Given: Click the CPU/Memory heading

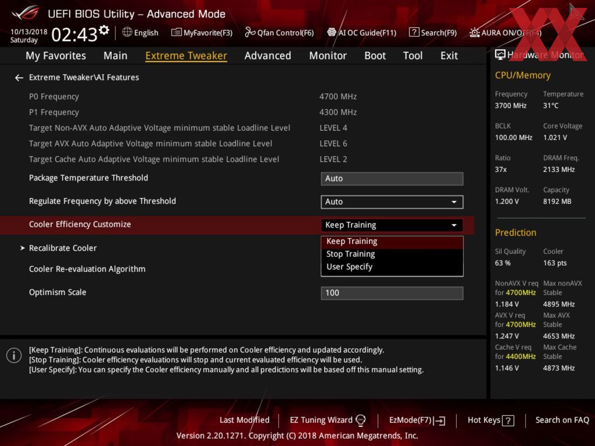Looking at the screenshot, I should (x=523, y=75).
